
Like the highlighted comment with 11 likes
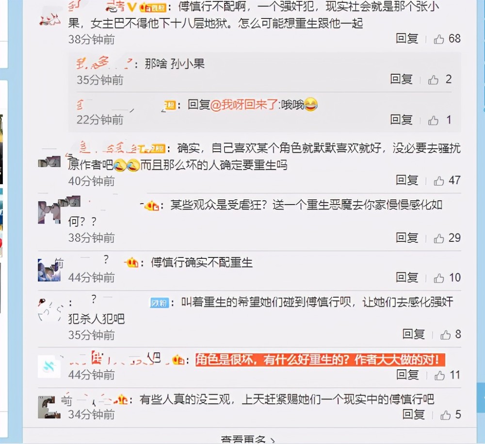(x=439, y=375)
